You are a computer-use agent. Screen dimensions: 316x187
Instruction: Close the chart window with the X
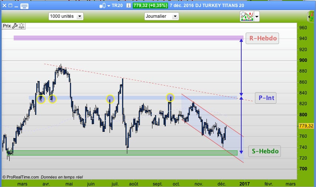pos(4,6)
